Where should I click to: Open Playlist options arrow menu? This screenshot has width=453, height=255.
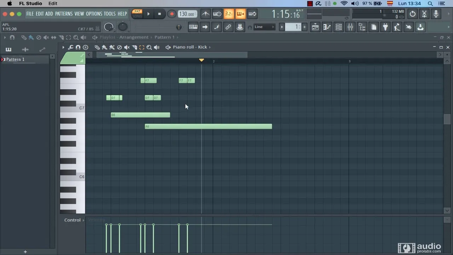coord(5,37)
